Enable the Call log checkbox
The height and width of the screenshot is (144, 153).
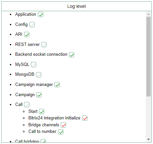pos(27,105)
